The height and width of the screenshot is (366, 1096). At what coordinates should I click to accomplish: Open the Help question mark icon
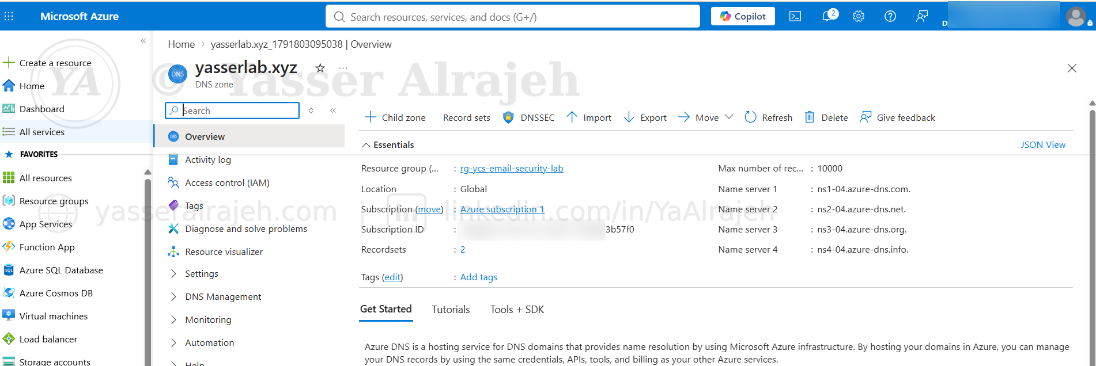coord(890,17)
